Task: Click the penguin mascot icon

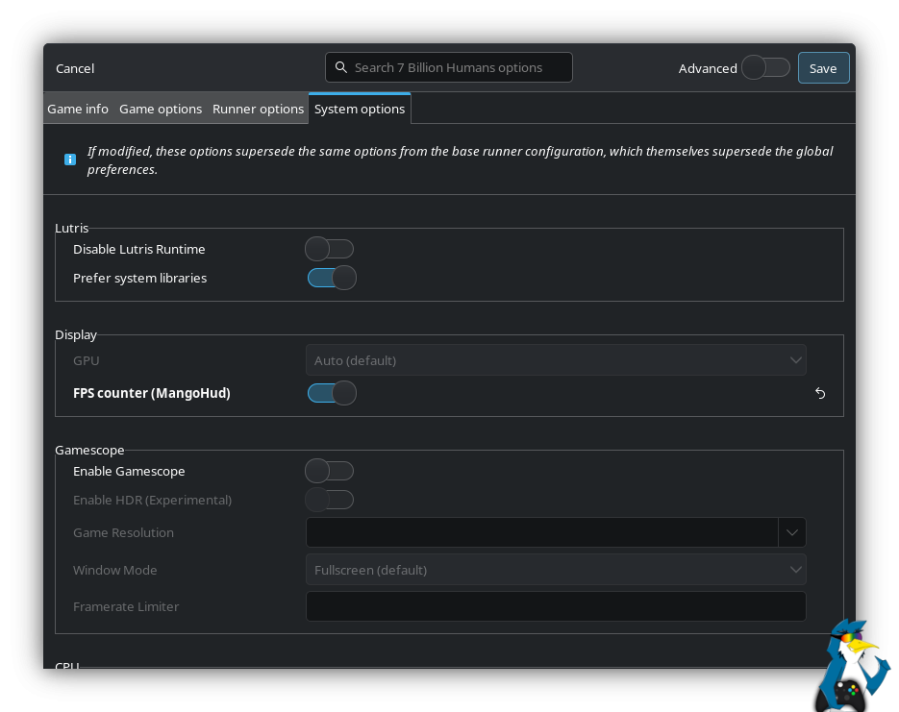Action: pyautogui.click(x=851, y=668)
